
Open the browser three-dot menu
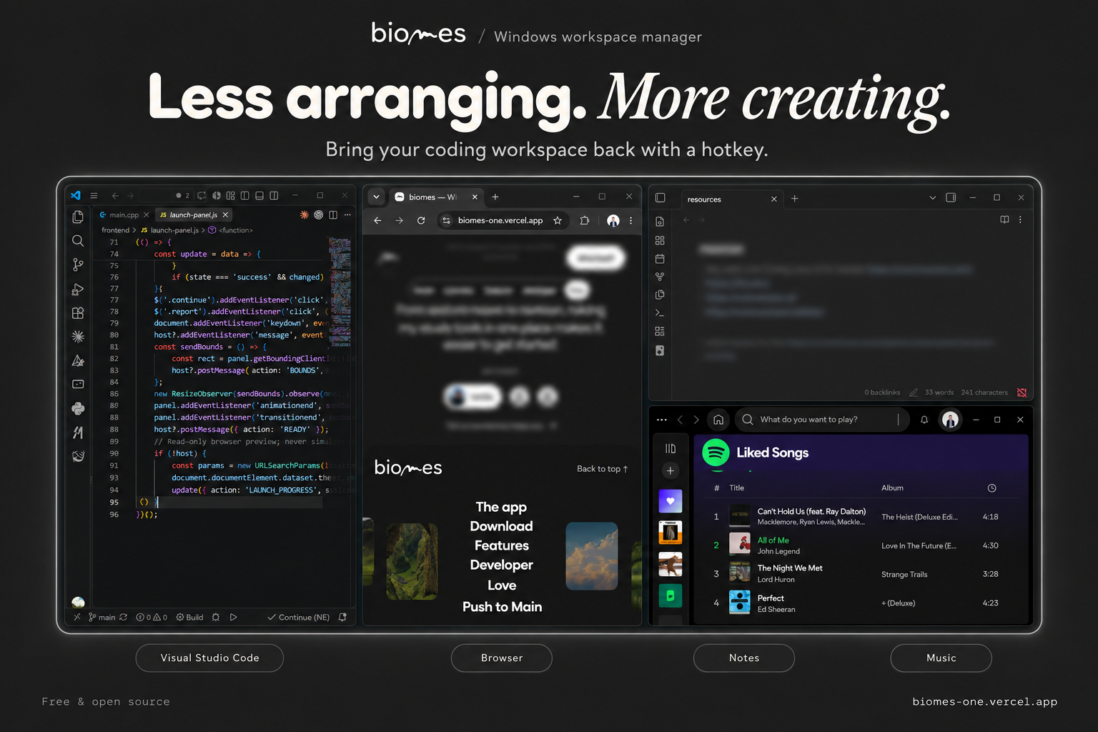pos(630,221)
